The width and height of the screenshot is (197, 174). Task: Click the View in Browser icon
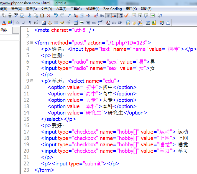pyautogui.click(x=22, y=15)
